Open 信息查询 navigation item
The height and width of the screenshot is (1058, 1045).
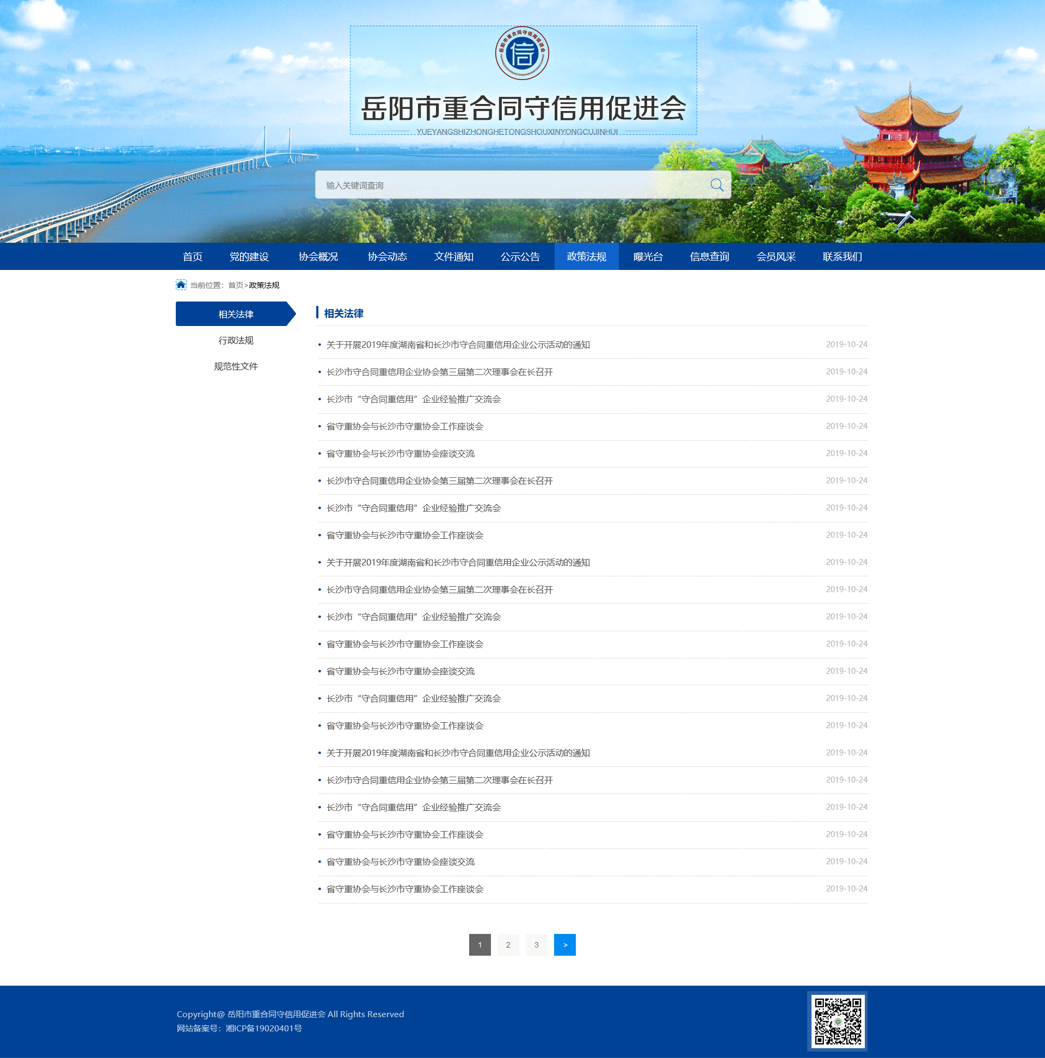coord(709,257)
